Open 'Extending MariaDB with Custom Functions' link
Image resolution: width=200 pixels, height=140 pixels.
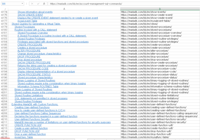coord(35,104)
